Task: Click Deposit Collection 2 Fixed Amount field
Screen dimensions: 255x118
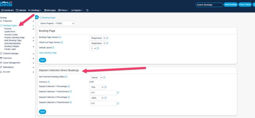Action: pyautogui.click(x=103, y=103)
